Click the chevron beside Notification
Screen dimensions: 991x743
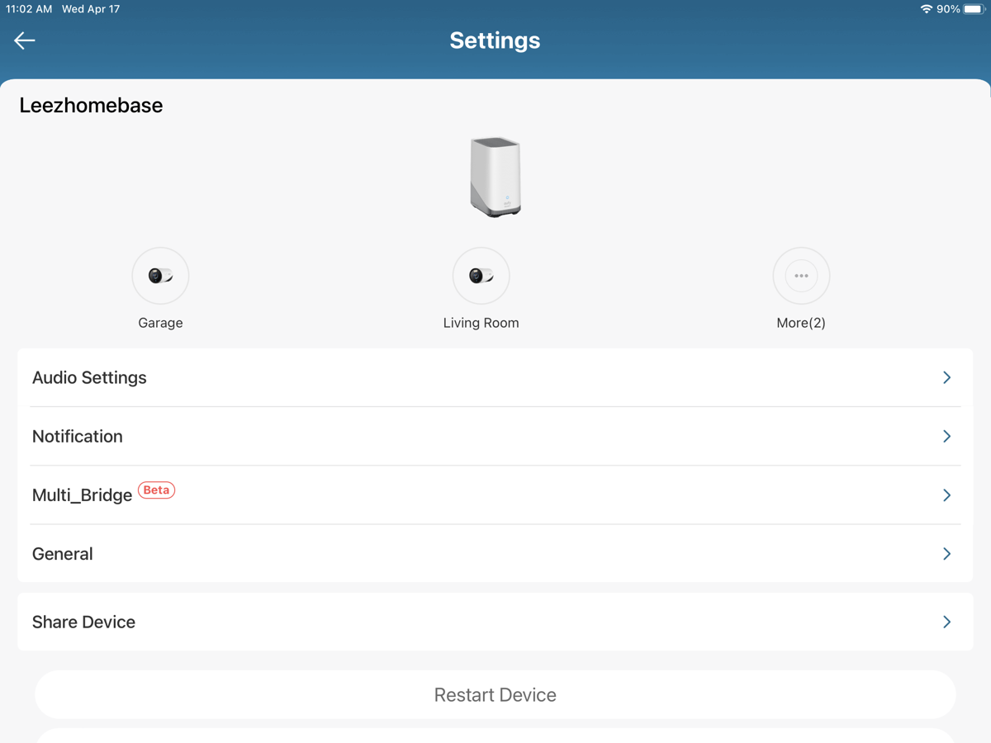[x=946, y=436]
